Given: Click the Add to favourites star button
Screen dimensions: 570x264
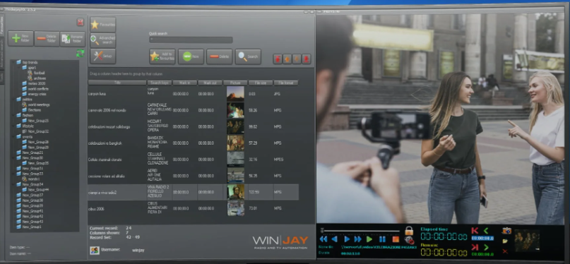Looking at the screenshot, I should 162,56.
